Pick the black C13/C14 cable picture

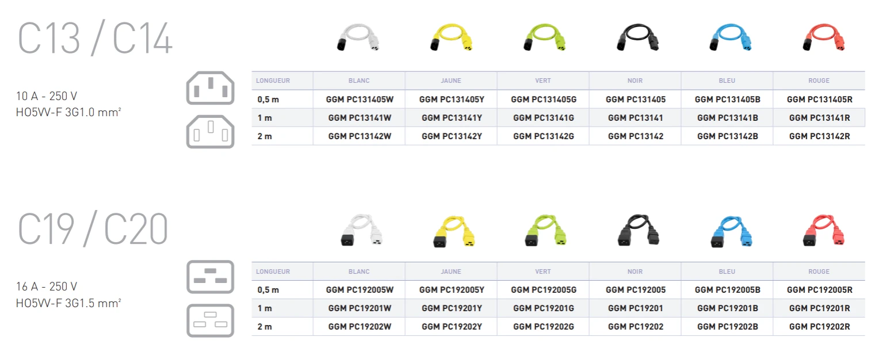coord(637,39)
